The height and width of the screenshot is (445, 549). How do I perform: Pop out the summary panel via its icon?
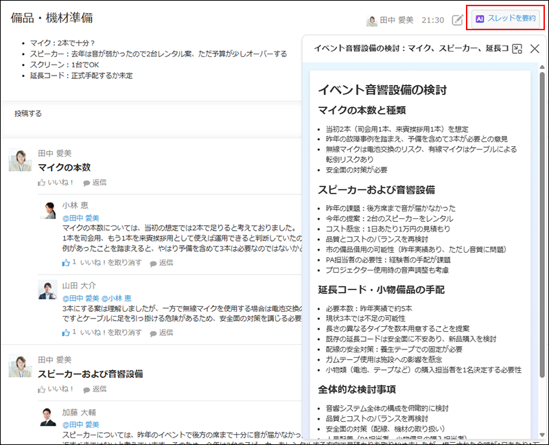[x=515, y=48]
